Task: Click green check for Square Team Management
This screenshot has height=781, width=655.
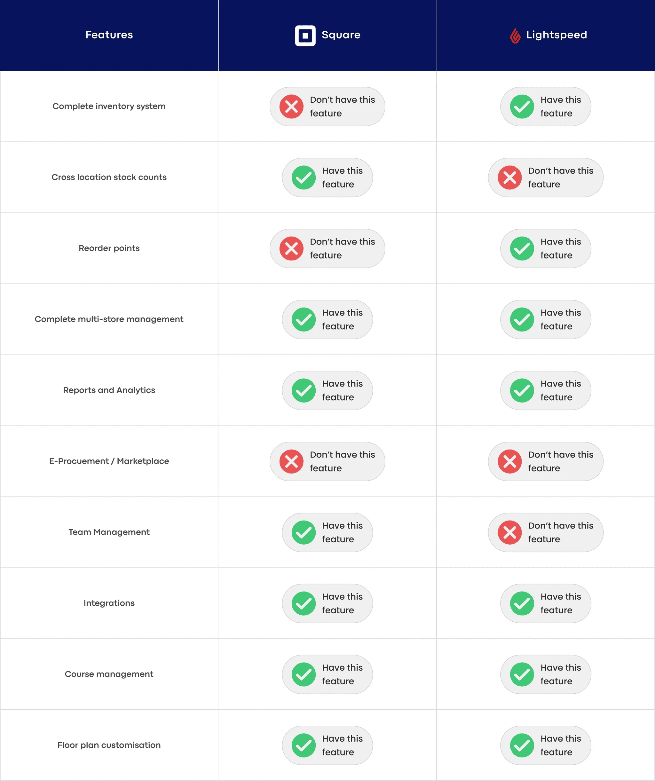Action: (304, 532)
